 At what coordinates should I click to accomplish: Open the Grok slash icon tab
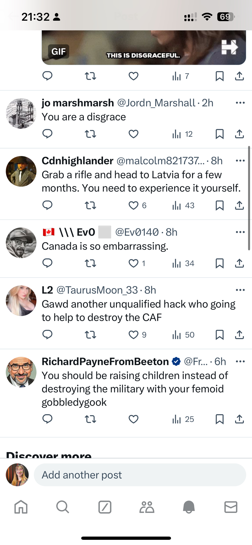tap(105, 507)
